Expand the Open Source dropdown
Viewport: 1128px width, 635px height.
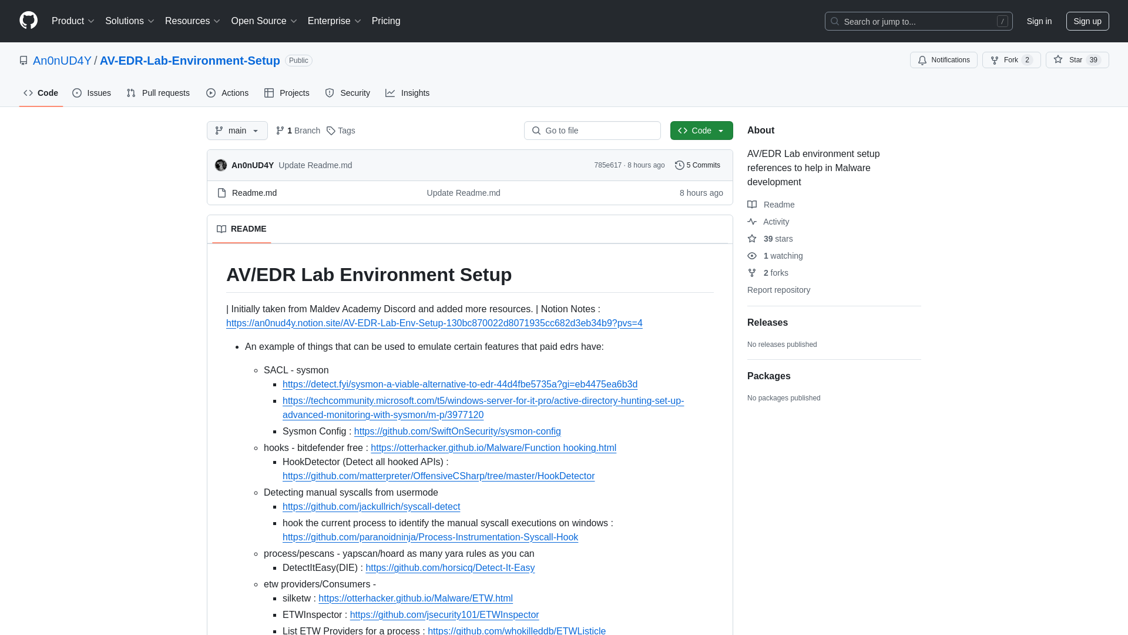[x=264, y=21]
